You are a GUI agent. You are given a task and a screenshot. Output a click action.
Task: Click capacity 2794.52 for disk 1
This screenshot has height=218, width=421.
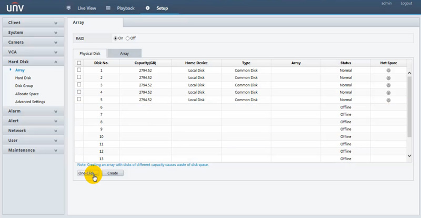(x=145, y=71)
